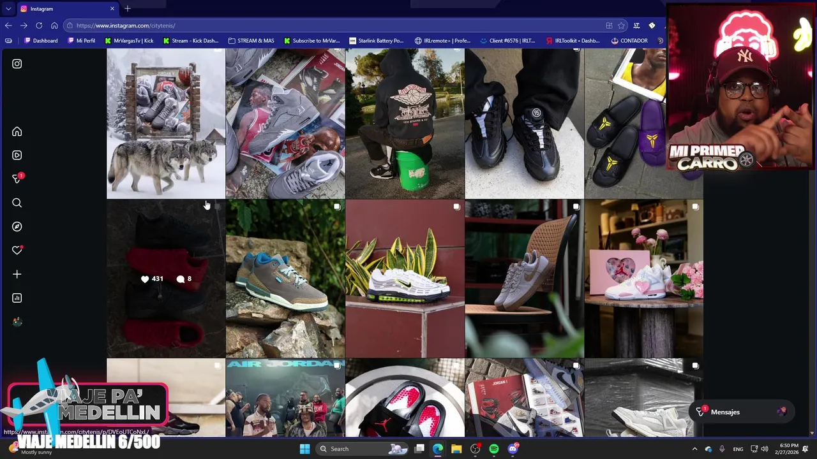817x459 pixels.
Task: Open the STREAM & MAS bookmarks folder
Action: 251,41
